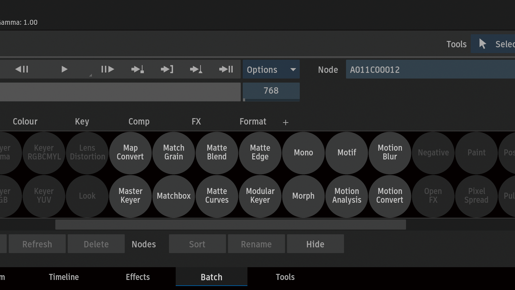Open the Select tool mode dropdown
The width and height of the screenshot is (515, 290).
click(496, 44)
